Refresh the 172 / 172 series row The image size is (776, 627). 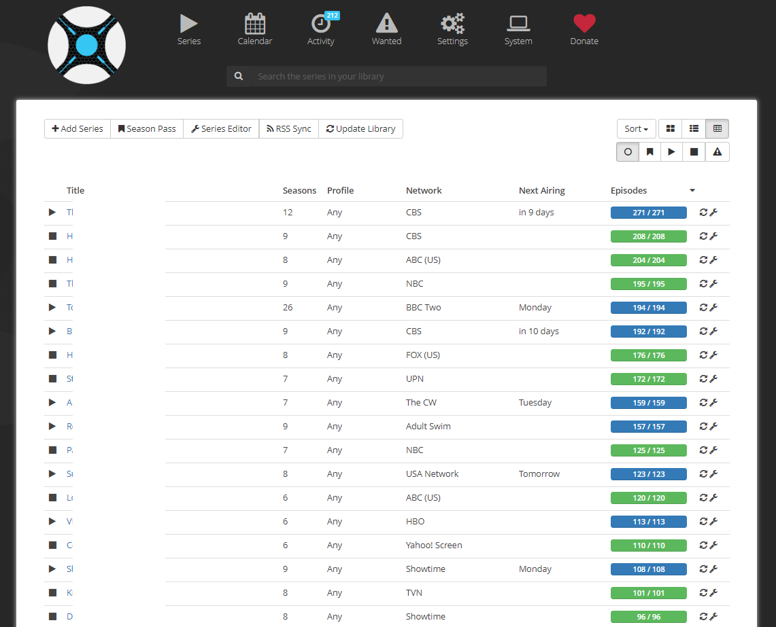pyautogui.click(x=703, y=378)
